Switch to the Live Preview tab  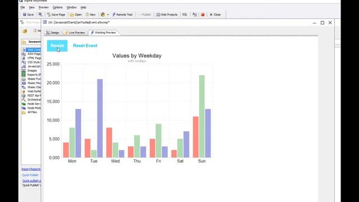click(x=75, y=33)
